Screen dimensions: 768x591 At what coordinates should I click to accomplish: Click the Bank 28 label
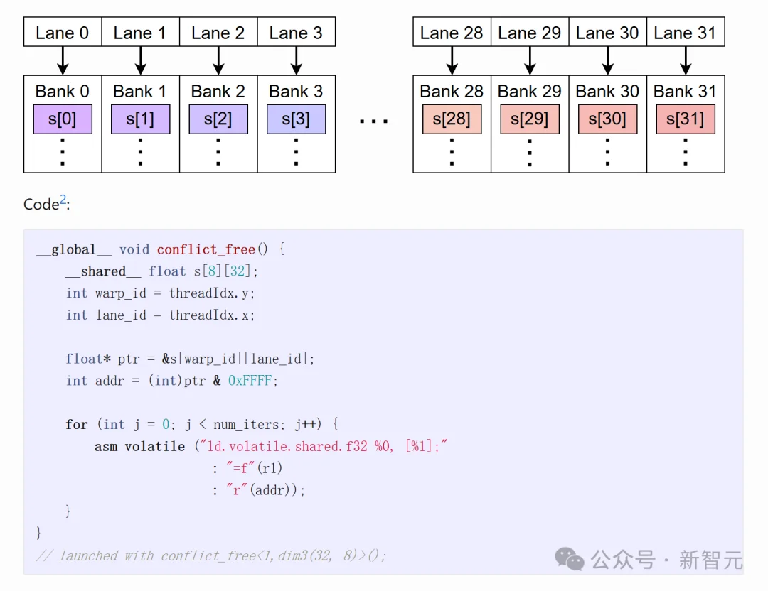pos(452,92)
